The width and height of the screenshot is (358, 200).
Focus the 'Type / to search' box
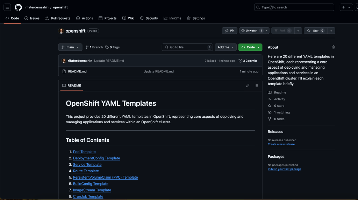coord(294,7)
